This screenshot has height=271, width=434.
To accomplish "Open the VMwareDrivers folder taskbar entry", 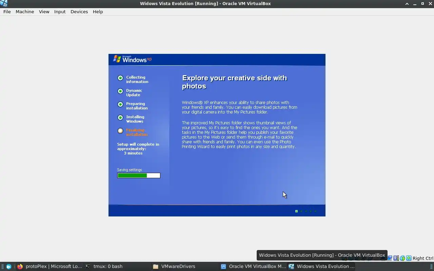I will coord(185,267).
